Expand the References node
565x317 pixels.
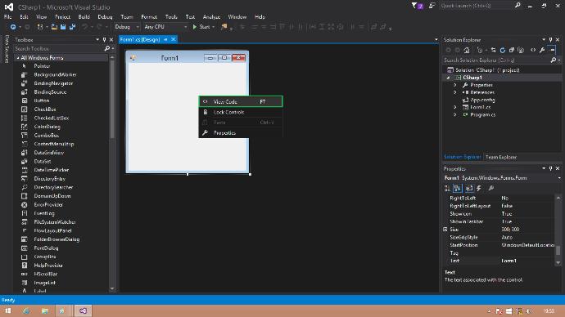coord(455,92)
